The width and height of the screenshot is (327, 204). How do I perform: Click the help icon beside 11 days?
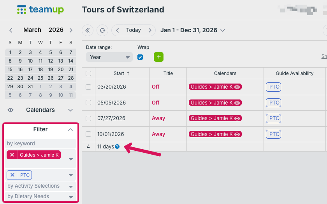pyautogui.click(x=117, y=146)
